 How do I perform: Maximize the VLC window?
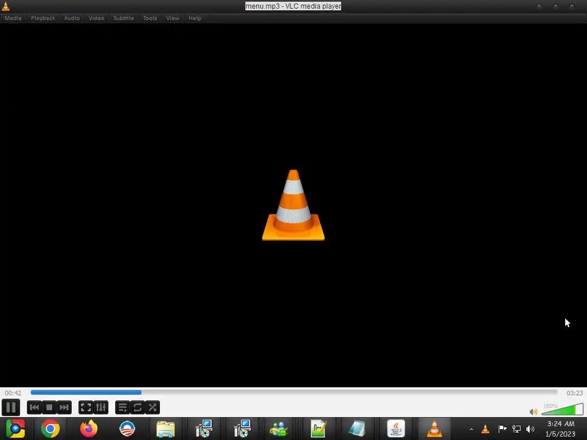[555, 6]
